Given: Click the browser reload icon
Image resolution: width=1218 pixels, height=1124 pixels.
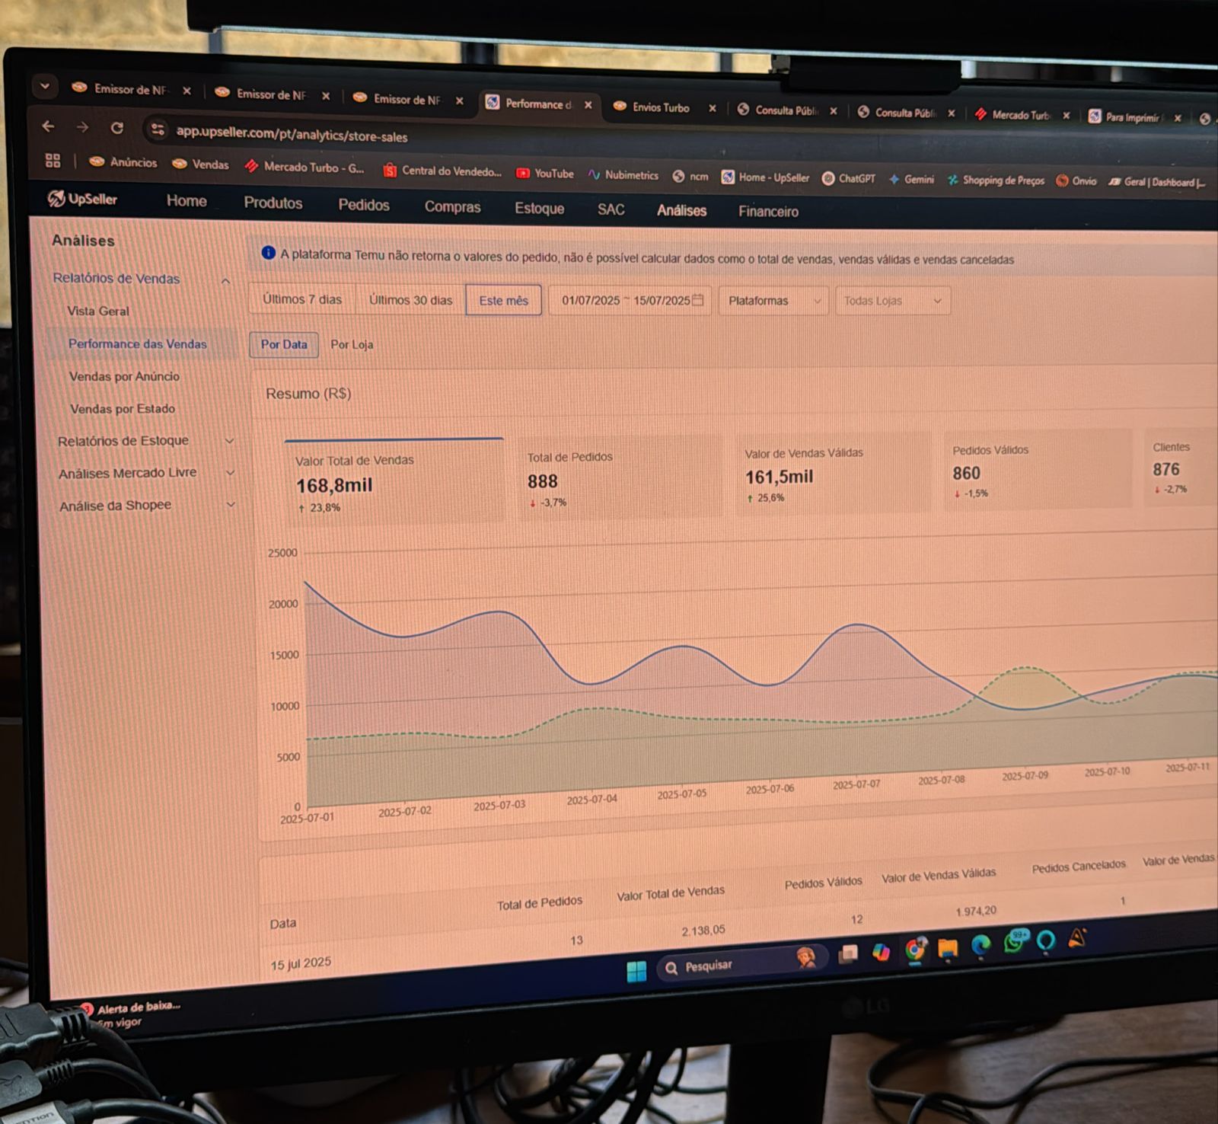Looking at the screenshot, I should [x=116, y=128].
